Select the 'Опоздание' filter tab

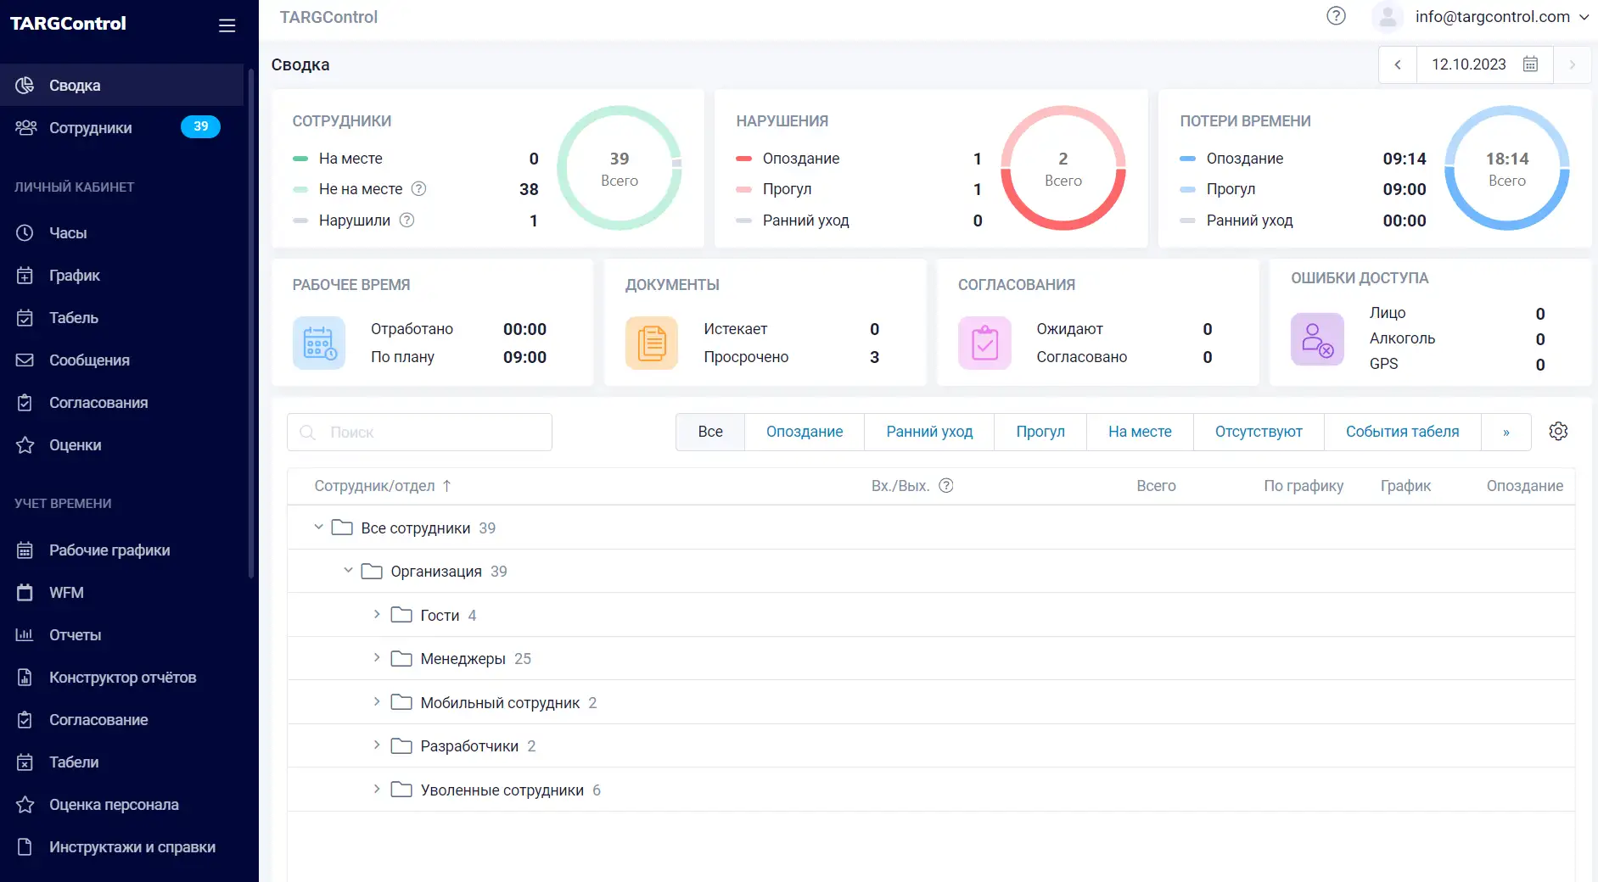click(805, 432)
